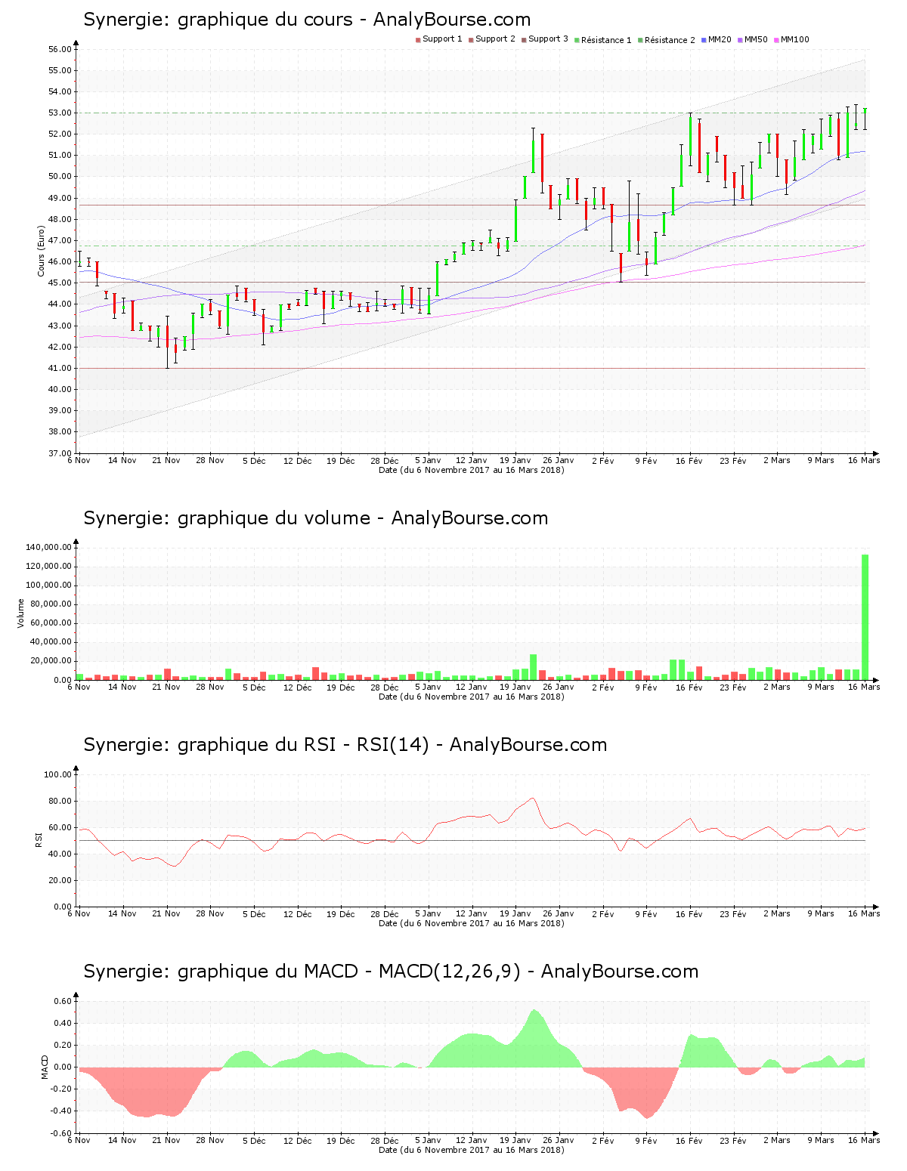
Task: Click the 20,000.00 volume axis value
Action: coord(51,661)
